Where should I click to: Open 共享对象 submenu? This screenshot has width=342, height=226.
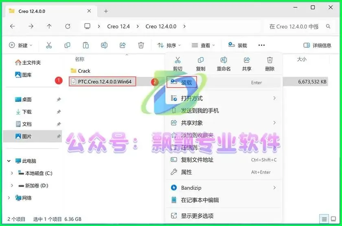pos(224,123)
